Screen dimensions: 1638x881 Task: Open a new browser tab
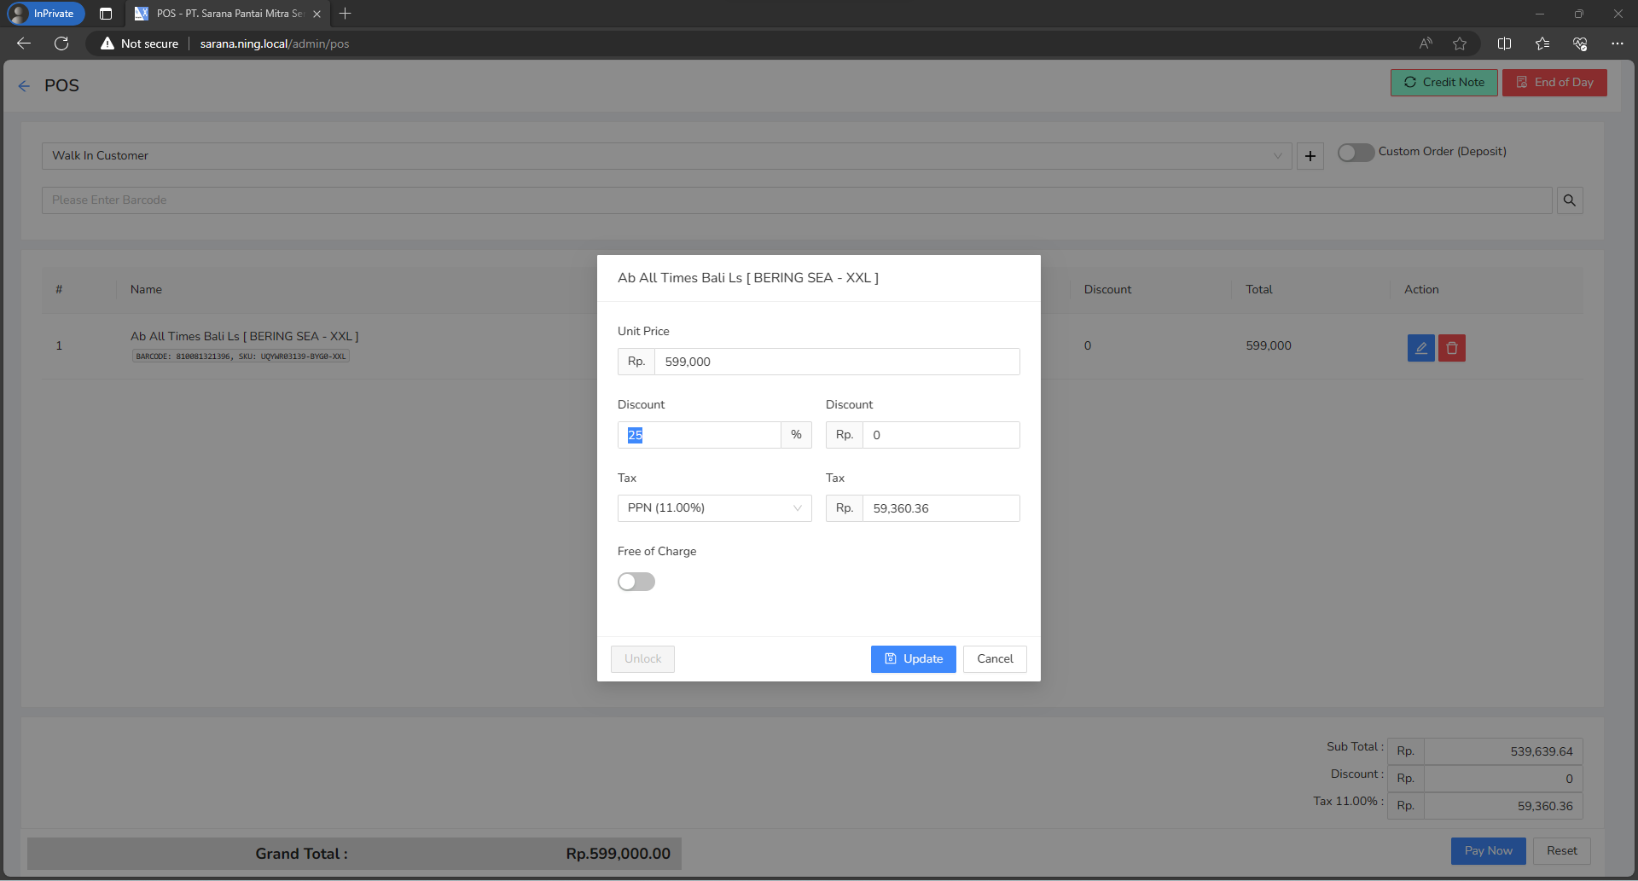345,14
